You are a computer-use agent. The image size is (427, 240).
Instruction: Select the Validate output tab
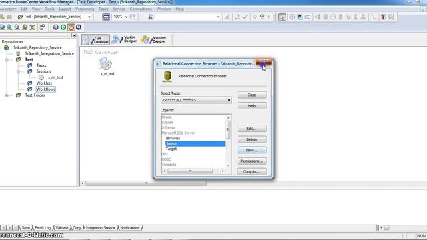(62, 228)
